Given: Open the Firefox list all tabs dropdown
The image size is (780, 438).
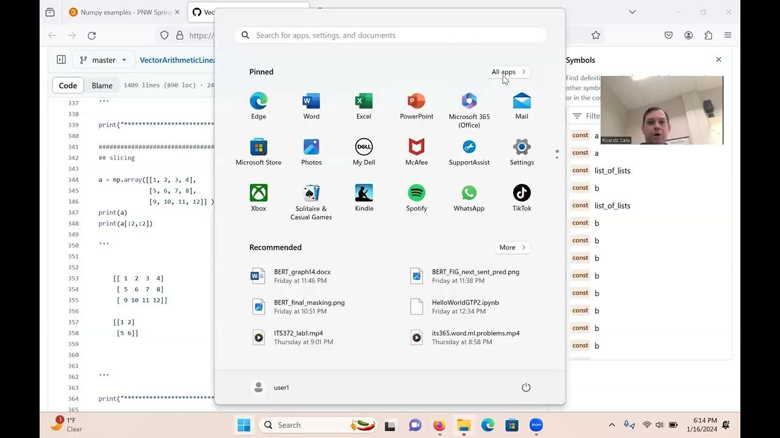Looking at the screenshot, I should coord(633,12).
